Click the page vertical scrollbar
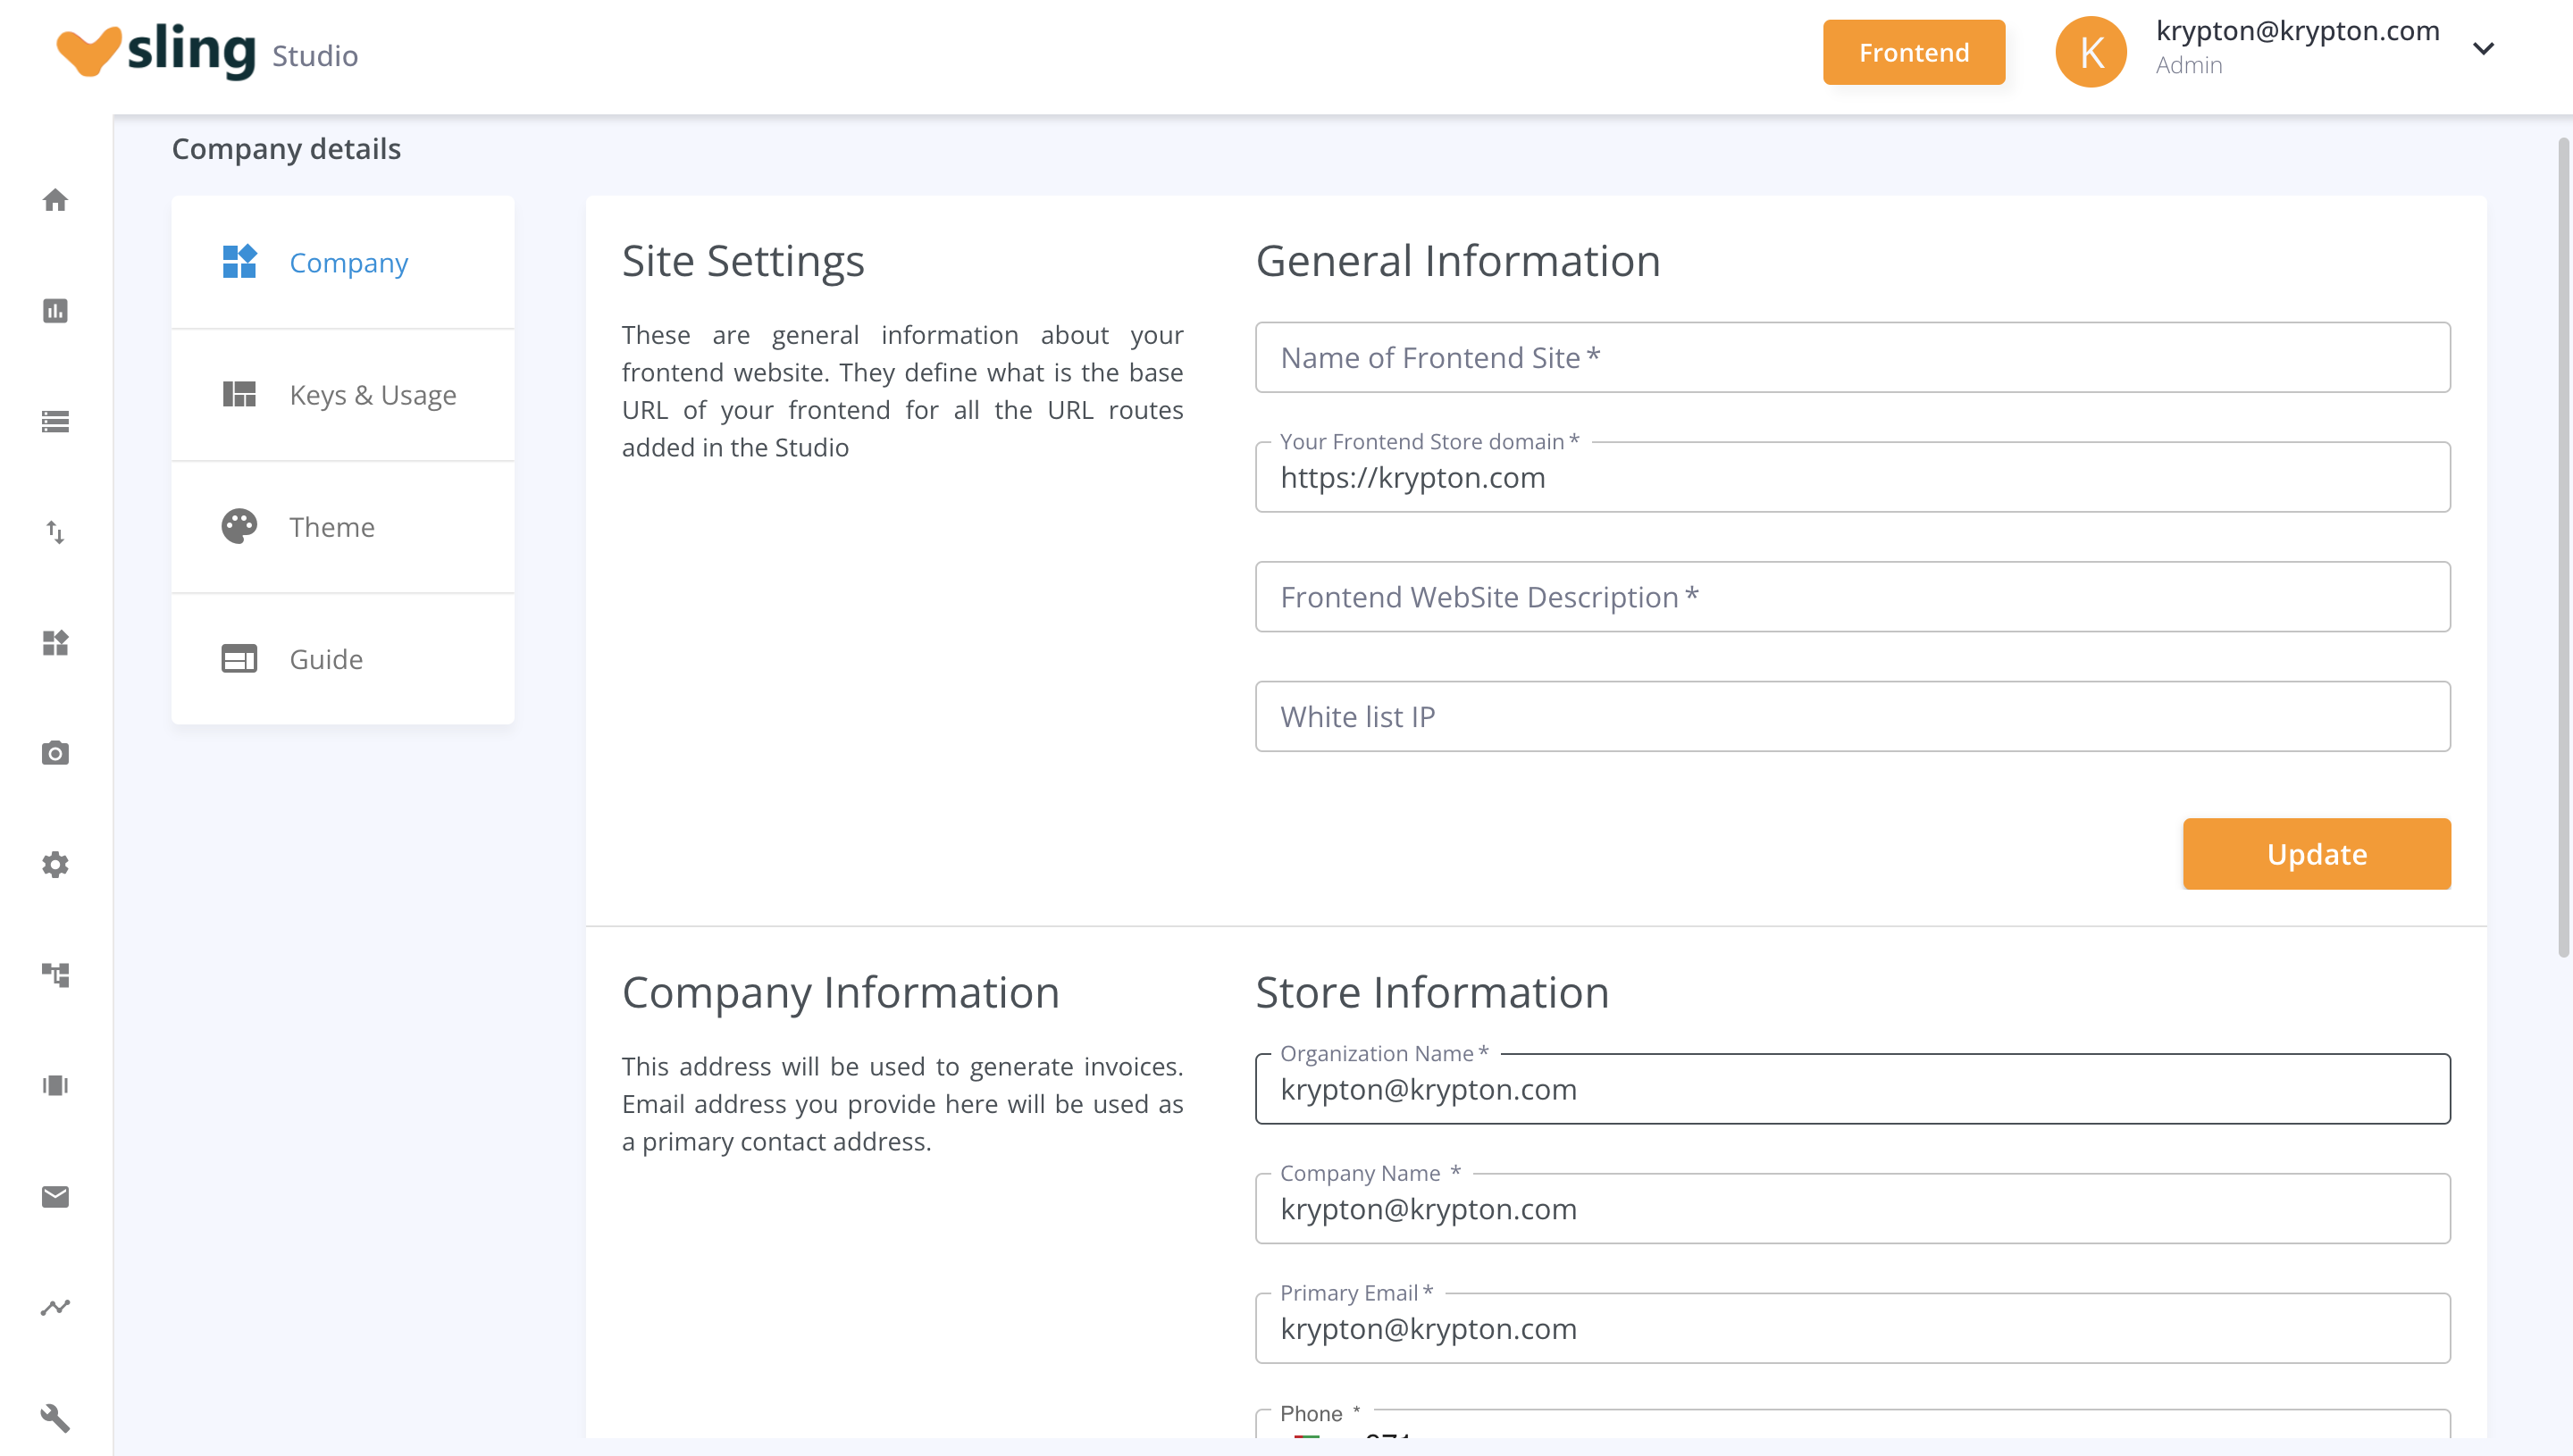The width and height of the screenshot is (2573, 1456). [x=2563, y=545]
